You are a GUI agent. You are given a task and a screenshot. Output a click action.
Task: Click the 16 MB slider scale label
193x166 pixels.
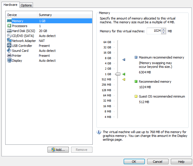coord(107,106)
